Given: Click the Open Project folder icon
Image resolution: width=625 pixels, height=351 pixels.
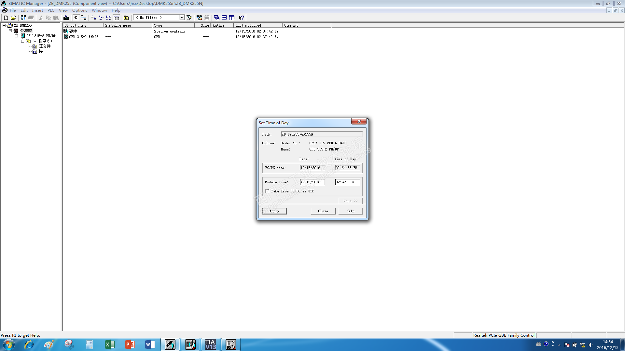Looking at the screenshot, I should [x=13, y=18].
